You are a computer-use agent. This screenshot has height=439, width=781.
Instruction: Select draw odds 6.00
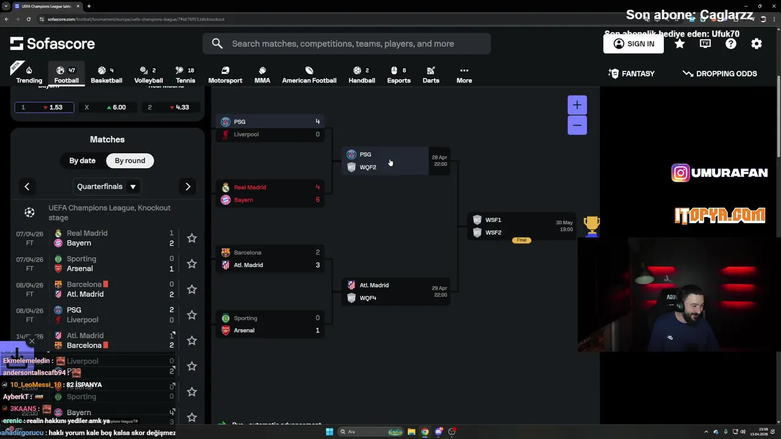coord(107,107)
